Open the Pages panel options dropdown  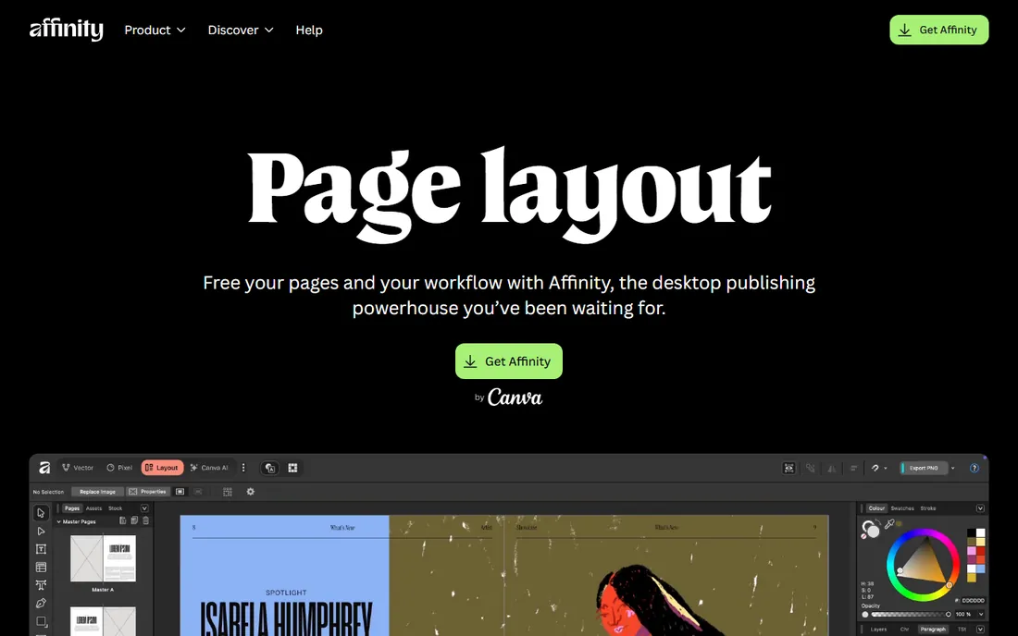click(144, 508)
